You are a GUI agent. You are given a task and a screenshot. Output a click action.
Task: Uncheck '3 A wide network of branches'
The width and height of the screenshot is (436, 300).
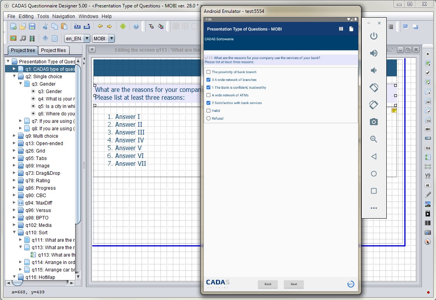click(208, 80)
